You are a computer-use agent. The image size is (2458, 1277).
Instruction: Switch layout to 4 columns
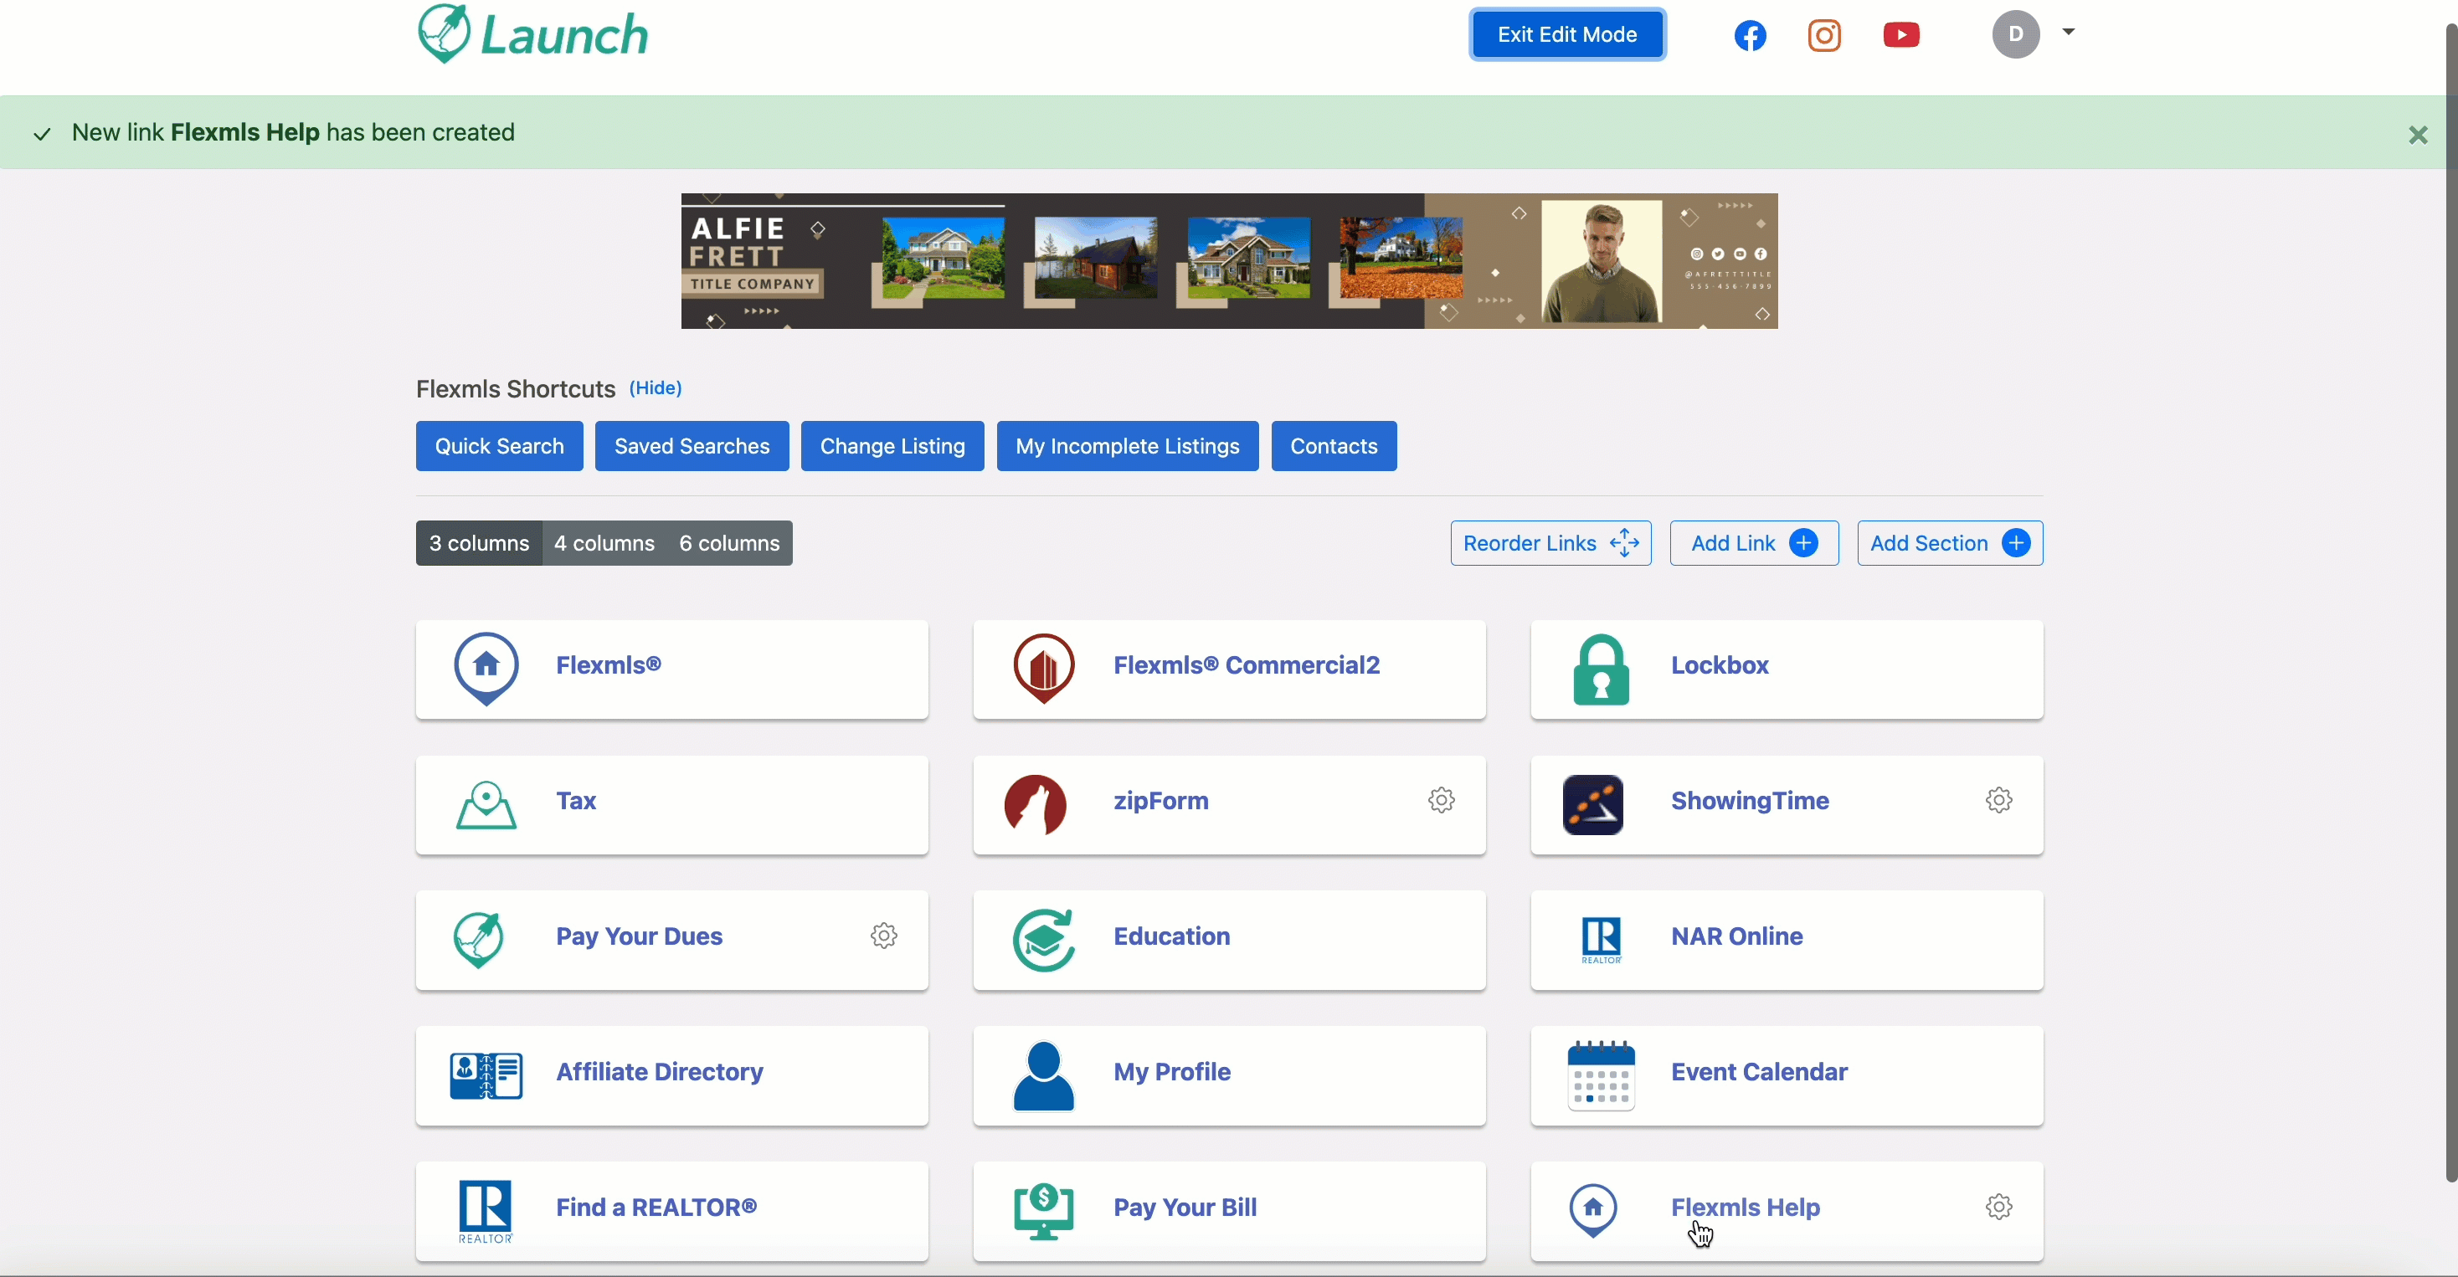click(x=604, y=542)
